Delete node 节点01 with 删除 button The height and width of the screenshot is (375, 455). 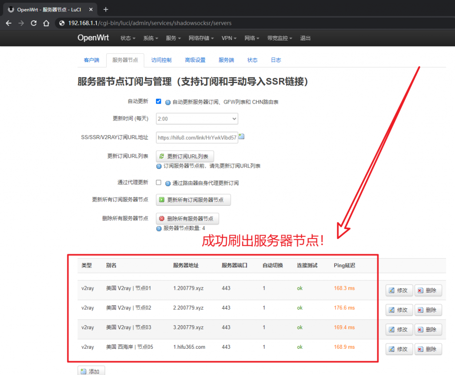click(x=428, y=290)
